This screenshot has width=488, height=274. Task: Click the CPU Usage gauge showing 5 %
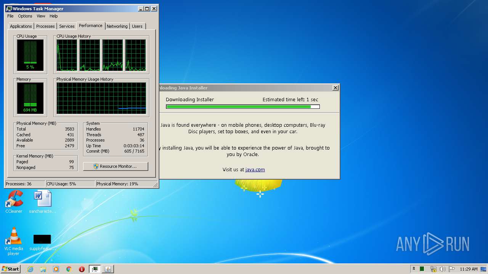(x=30, y=55)
